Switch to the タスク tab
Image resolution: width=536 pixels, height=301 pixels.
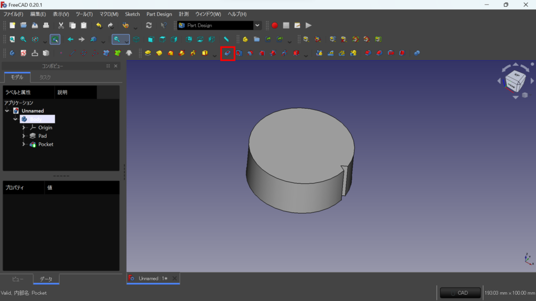(45, 77)
